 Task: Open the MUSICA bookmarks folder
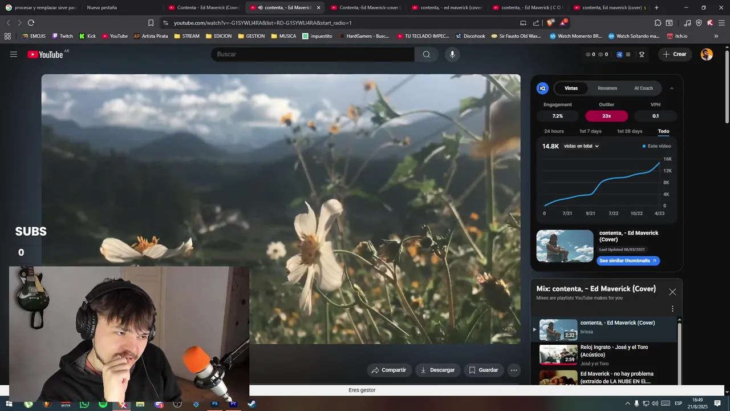[x=283, y=36]
